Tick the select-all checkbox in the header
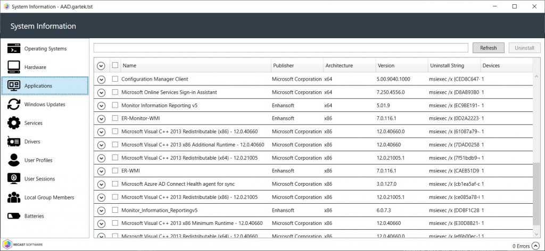The image size is (545, 251). pos(115,65)
